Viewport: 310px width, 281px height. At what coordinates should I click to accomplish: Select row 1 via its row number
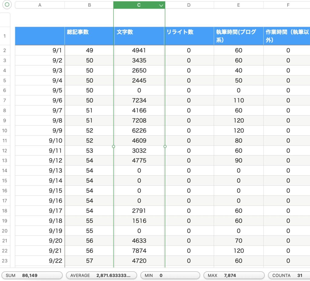(5, 36)
